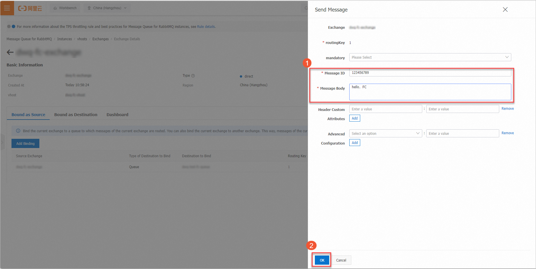Remove the Header Custom Attributes row
The height and width of the screenshot is (269, 536).
tap(508, 109)
